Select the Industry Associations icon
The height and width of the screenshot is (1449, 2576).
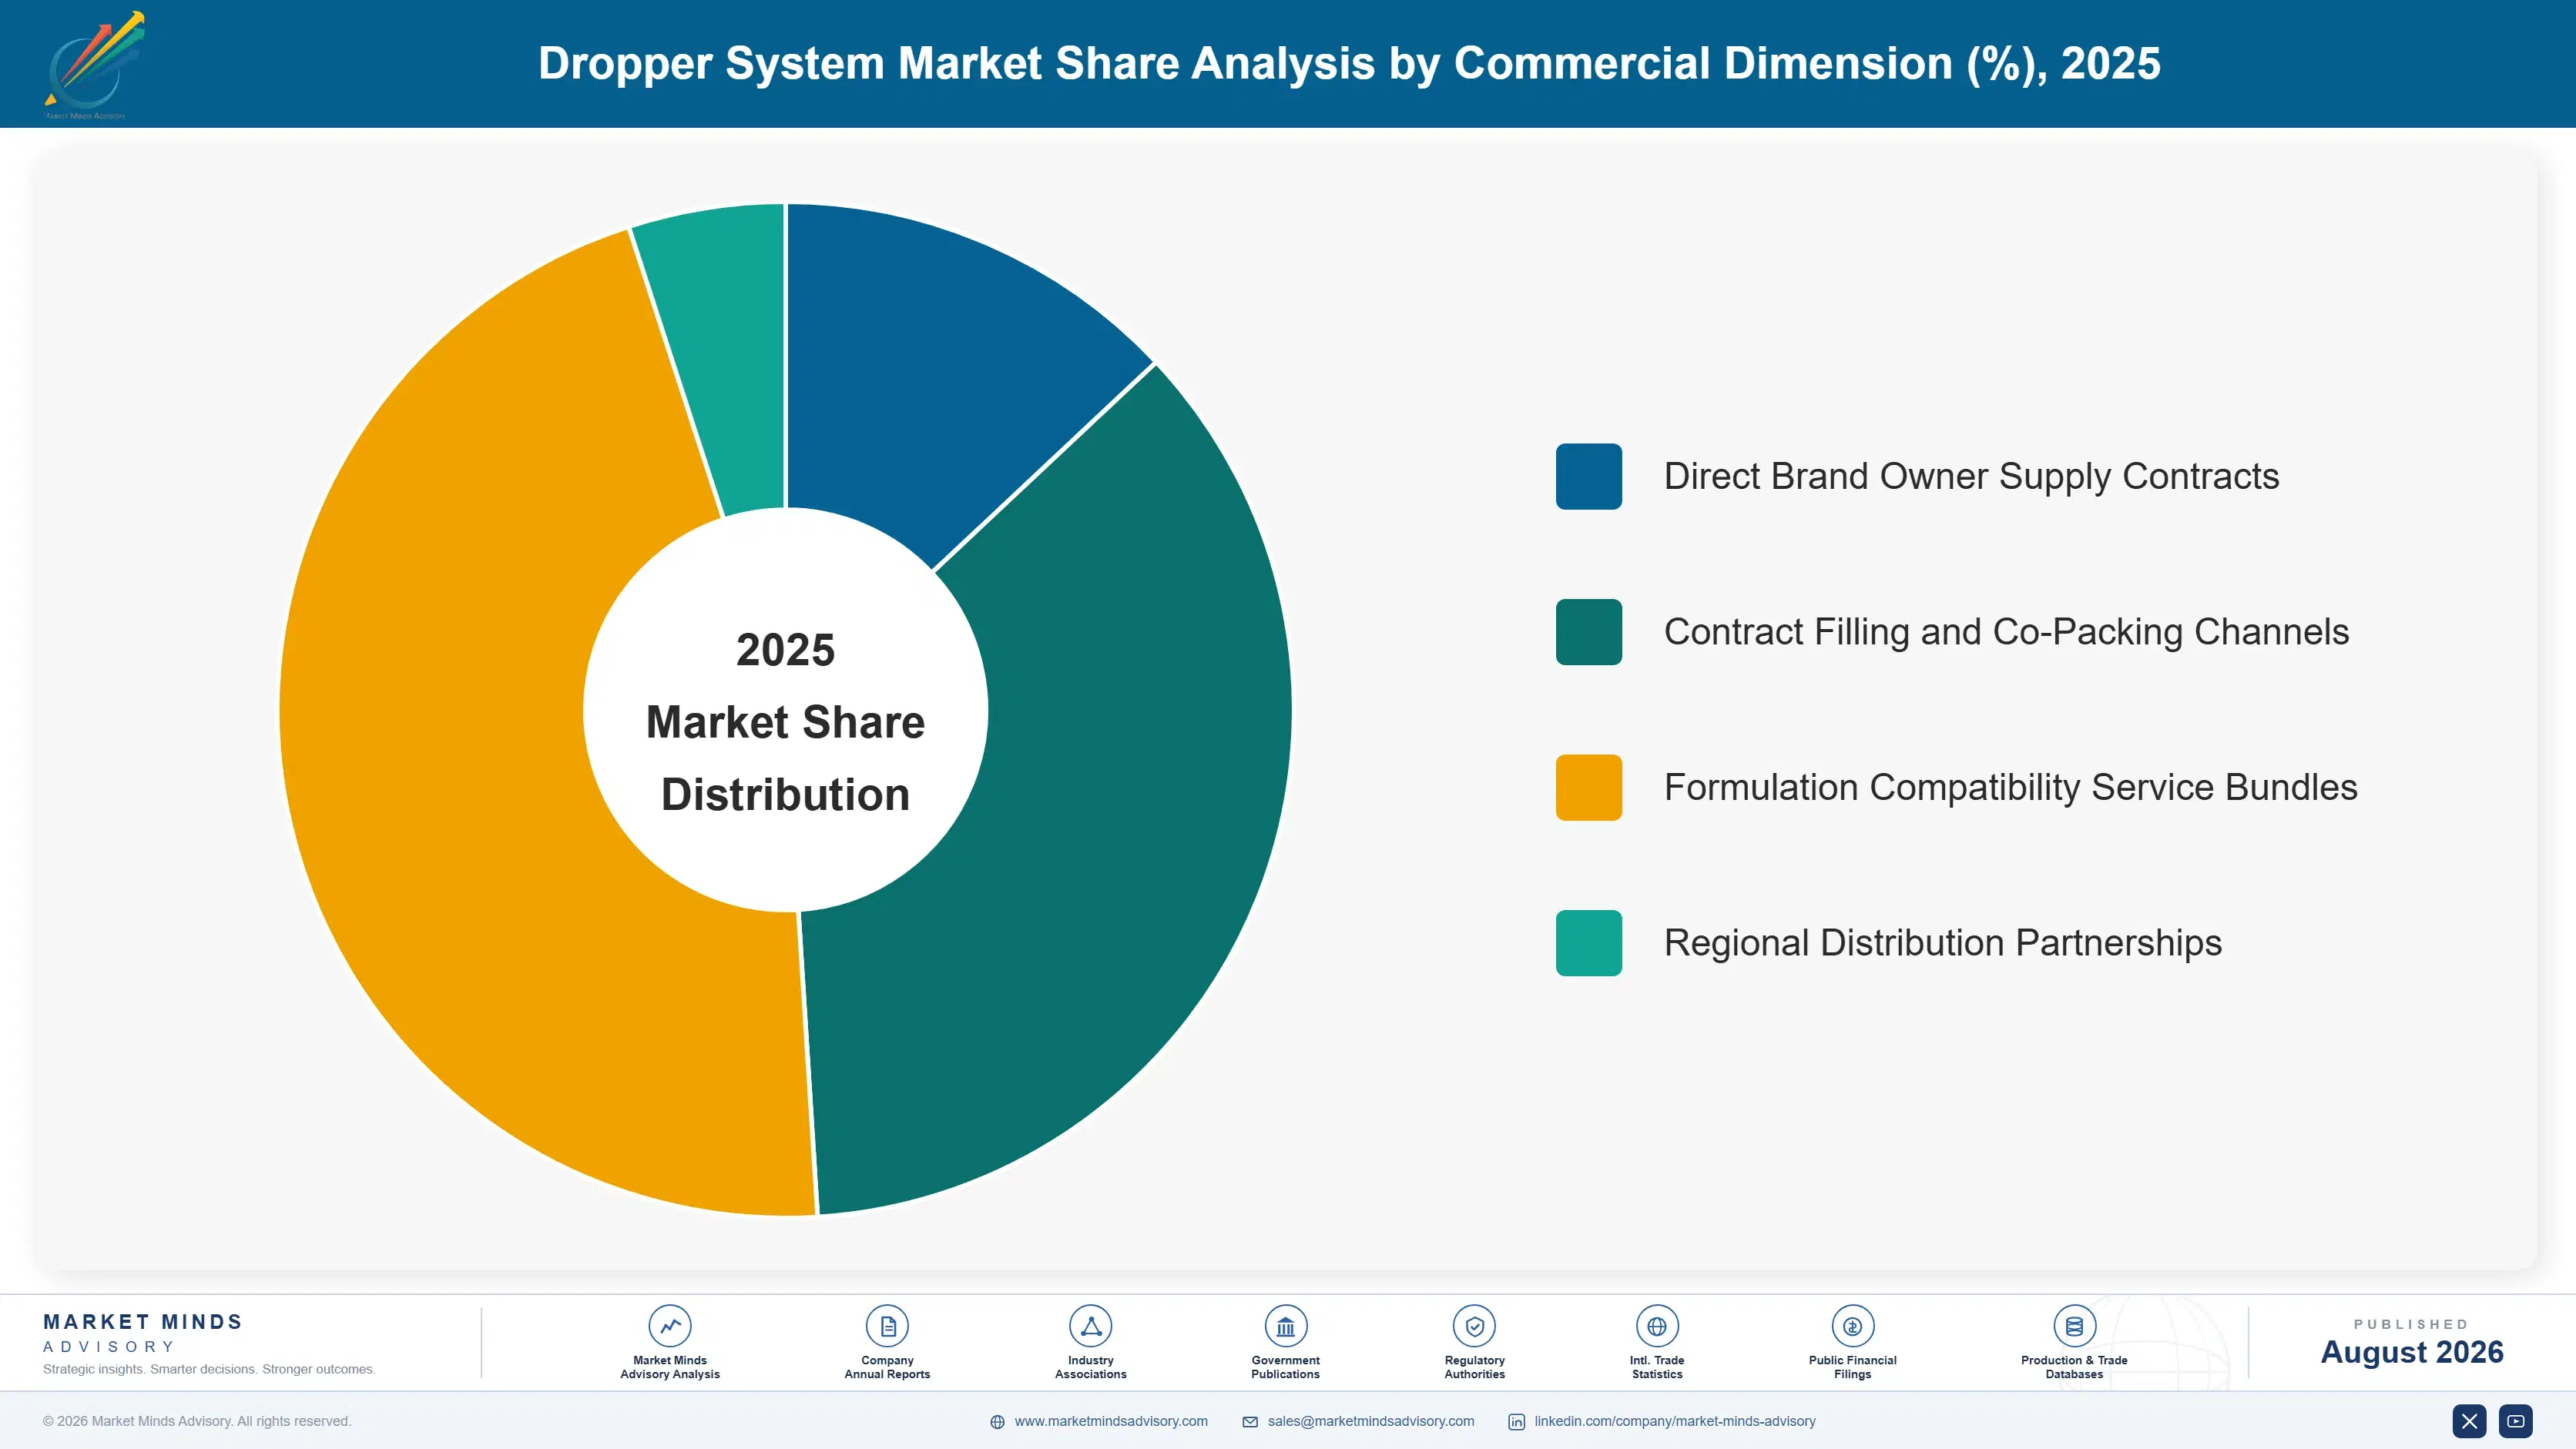(x=1090, y=1326)
